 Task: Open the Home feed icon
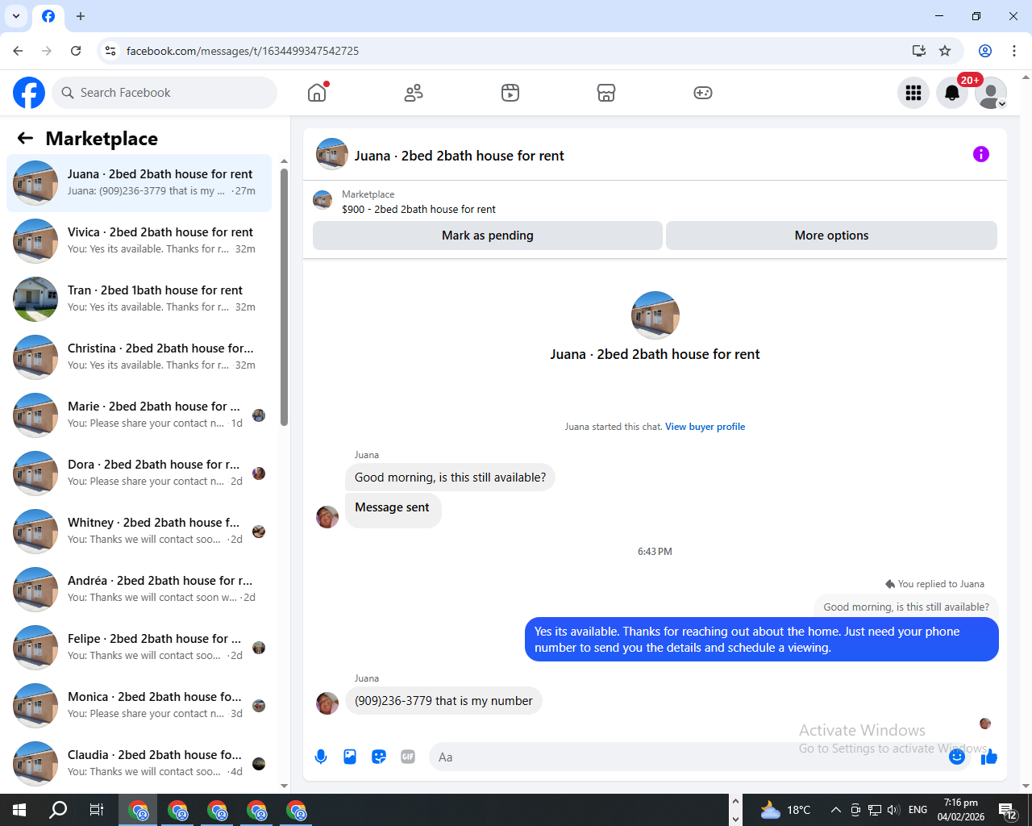click(317, 93)
